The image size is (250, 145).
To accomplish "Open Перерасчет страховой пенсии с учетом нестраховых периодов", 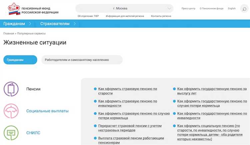I will (x=130, y=128).
